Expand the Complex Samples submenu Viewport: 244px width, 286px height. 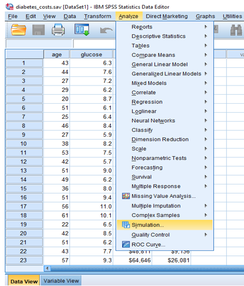(165, 215)
